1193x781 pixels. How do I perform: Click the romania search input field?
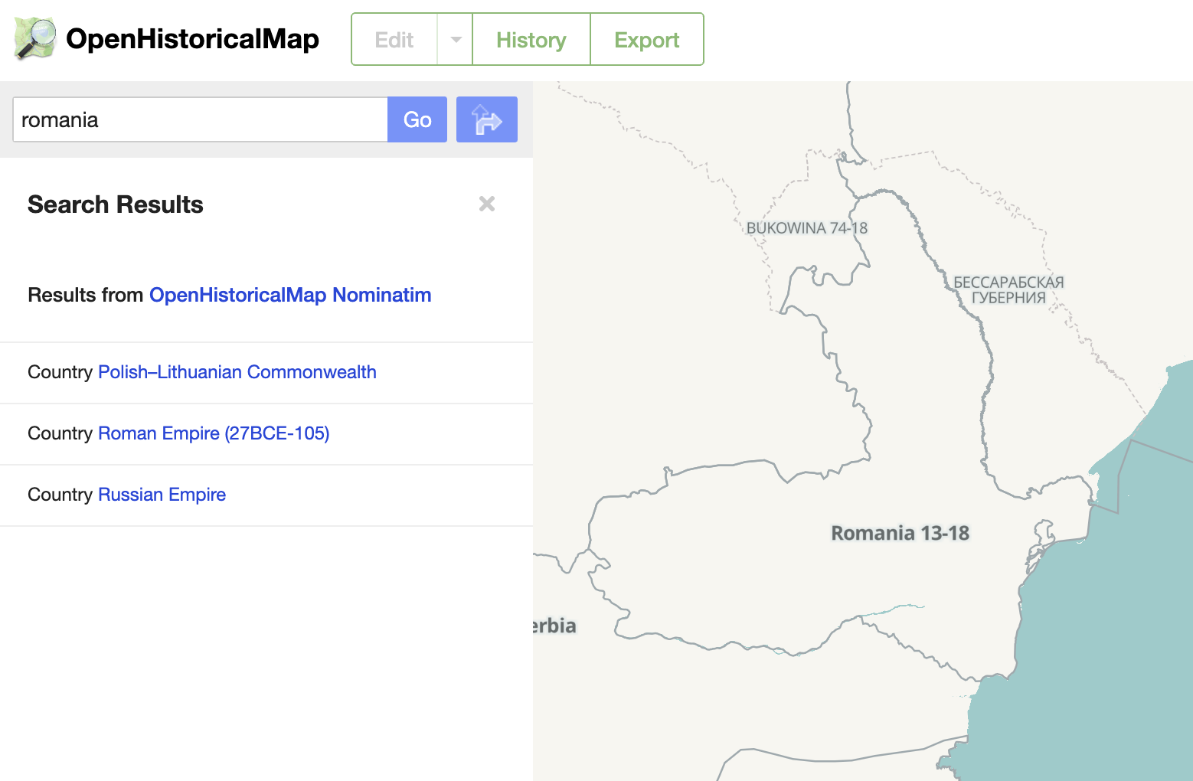(x=199, y=119)
